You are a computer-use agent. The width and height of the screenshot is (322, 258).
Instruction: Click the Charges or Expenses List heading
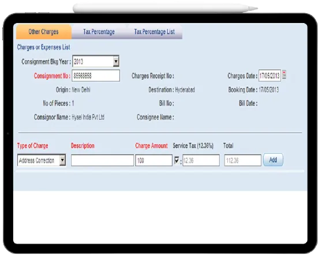[43, 47]
